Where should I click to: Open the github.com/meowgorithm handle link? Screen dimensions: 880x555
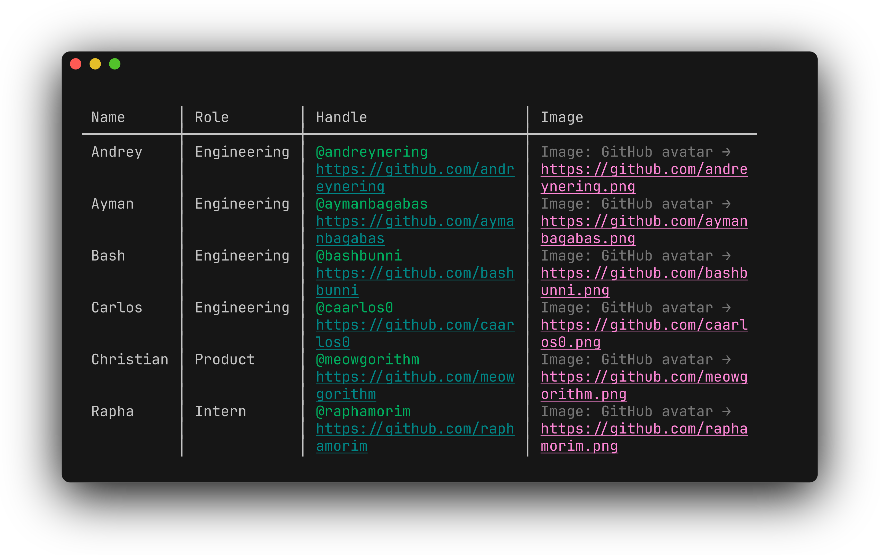415,386
